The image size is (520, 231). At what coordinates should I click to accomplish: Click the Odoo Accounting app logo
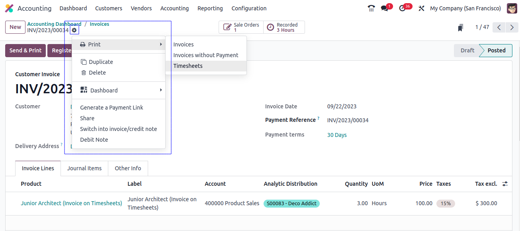(x=9, y=8)
